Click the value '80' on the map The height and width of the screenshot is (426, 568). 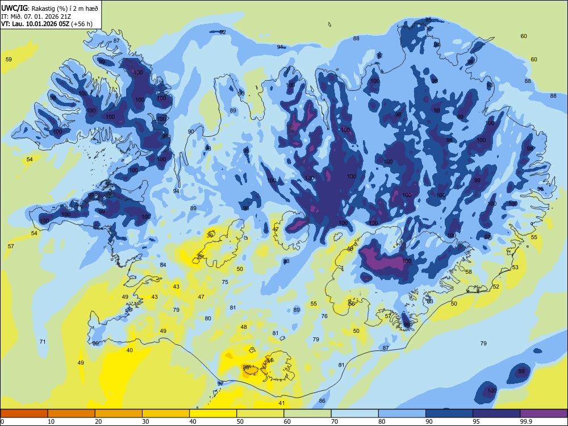pos(207,319)
